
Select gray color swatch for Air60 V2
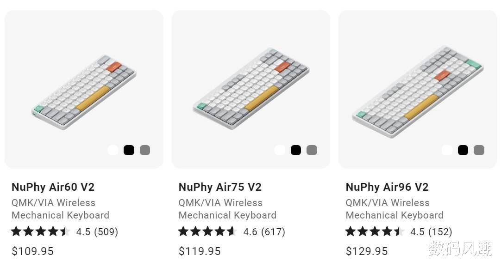[x=145, y=150]
